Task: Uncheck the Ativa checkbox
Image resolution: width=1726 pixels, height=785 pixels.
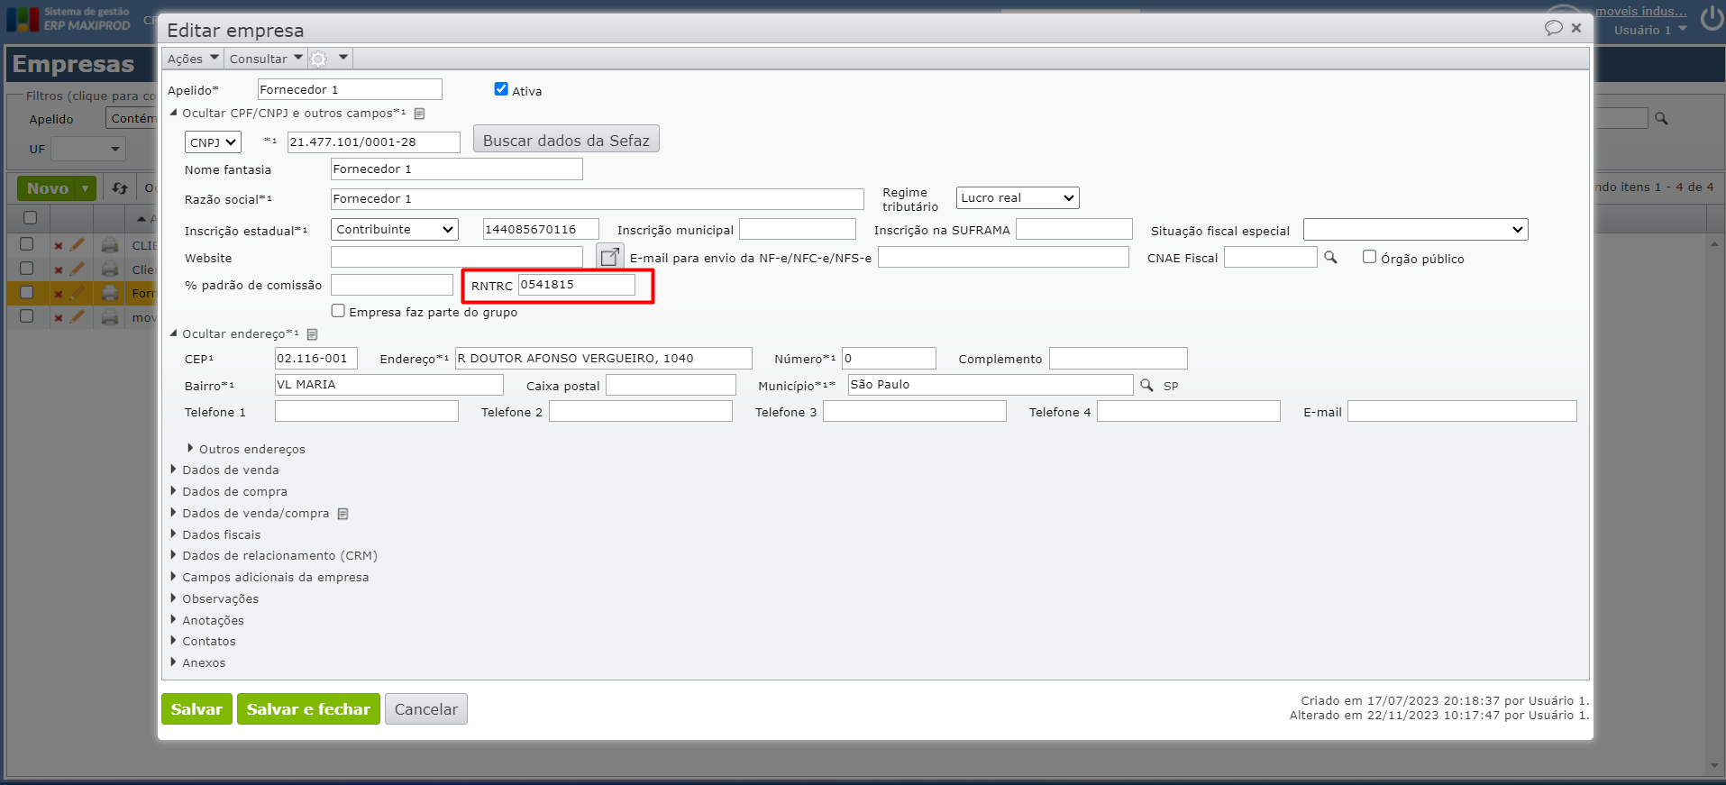Action: [501, 89]
